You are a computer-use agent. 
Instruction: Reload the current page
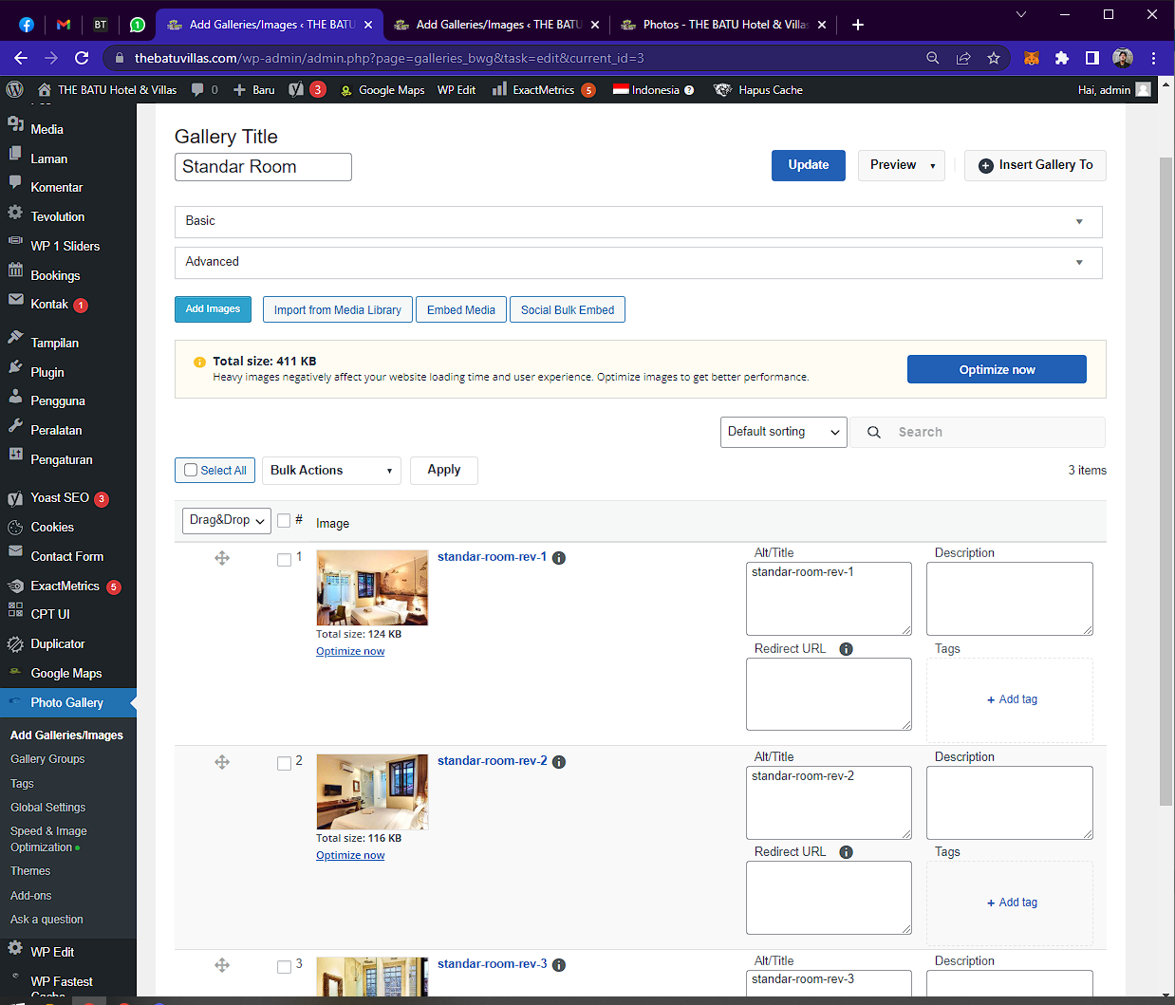pyautogui.click(x=82, y=58)
